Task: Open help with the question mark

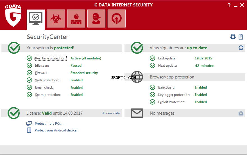Action: [x=229, y=5]
